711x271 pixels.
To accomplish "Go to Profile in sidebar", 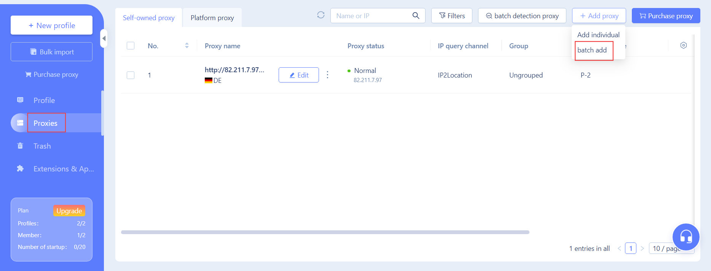I will [x=44, y=100].
